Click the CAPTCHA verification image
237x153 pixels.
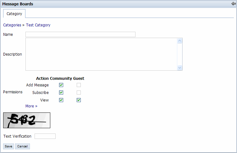tap(27, 120)
